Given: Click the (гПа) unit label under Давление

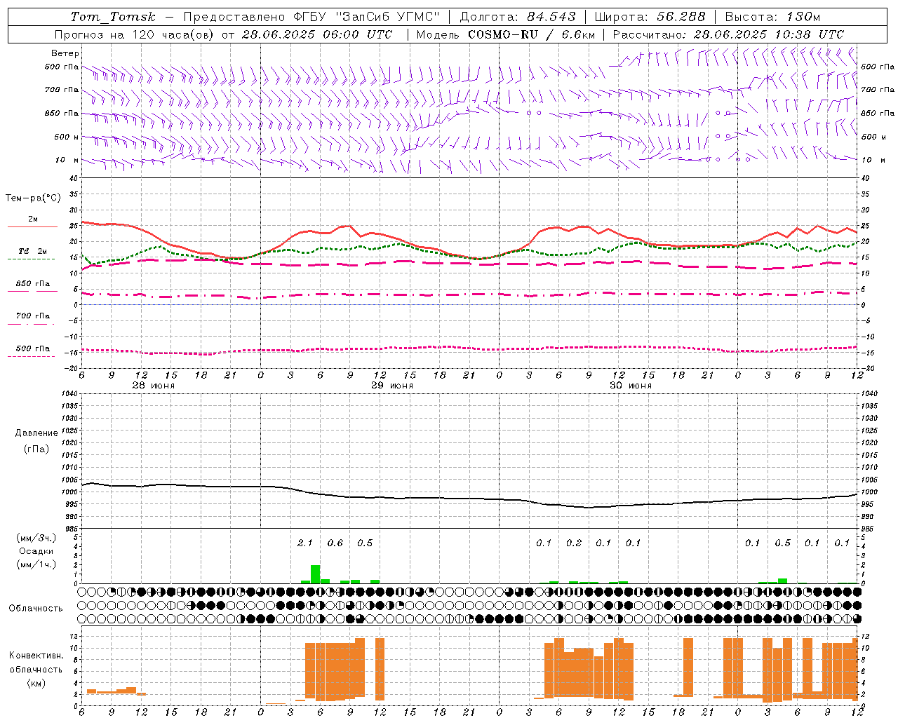Looking at the screenshot, I should (x=36, y=449).
